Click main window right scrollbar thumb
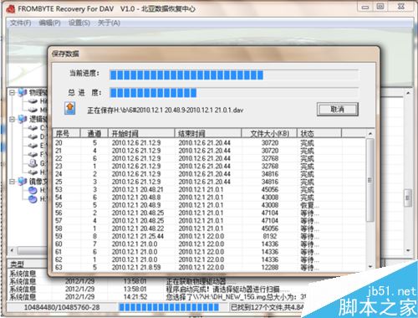This screenshot has width=418, height=318. point(408,197)
